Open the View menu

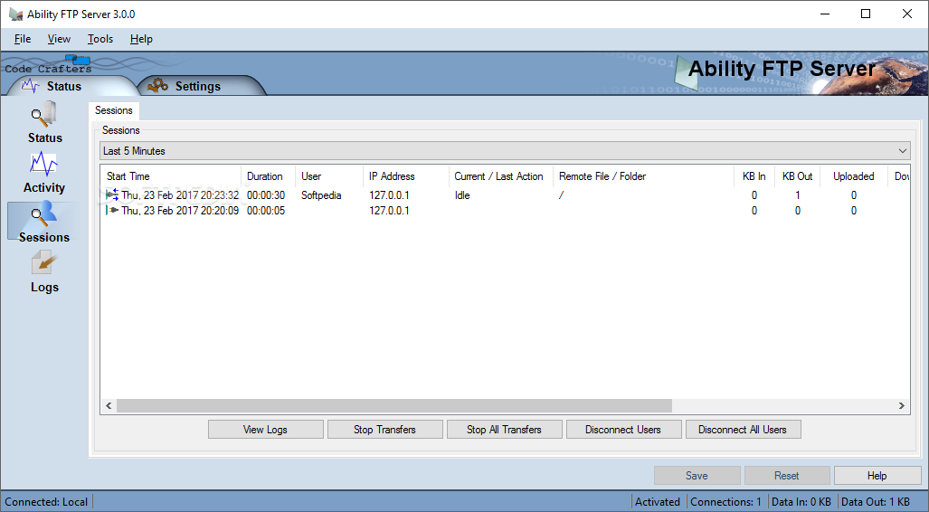click(59, 39)
